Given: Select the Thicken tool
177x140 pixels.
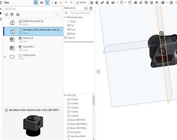Looking at the screenshot, I should tap(113, 3).
